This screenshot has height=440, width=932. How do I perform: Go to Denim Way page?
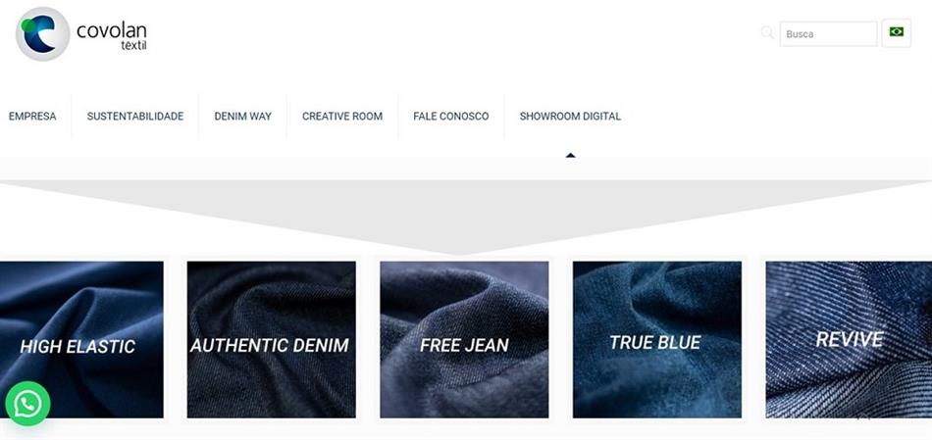pyautogui.click(x=242, y=117)
